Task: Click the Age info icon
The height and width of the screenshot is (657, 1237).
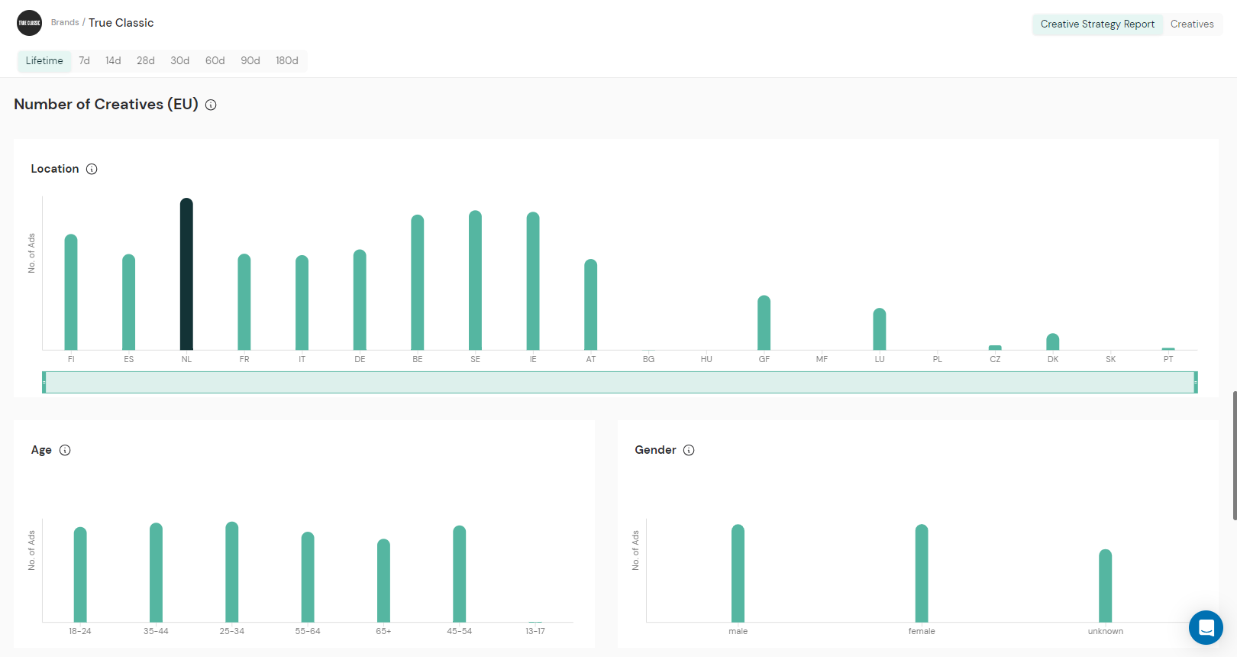Action: (x=65, y=450)
